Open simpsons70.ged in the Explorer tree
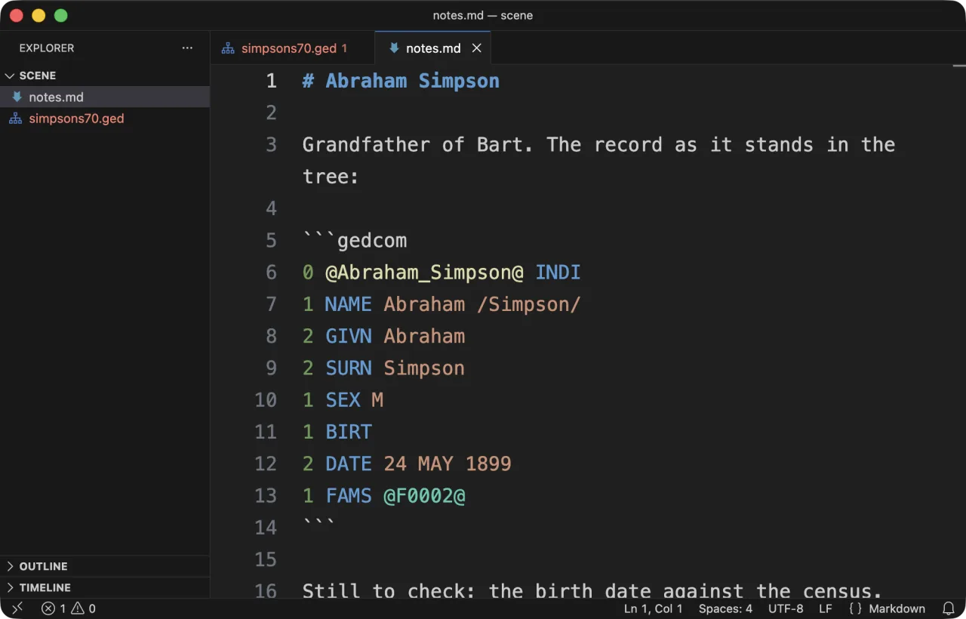 click(105, 119)
